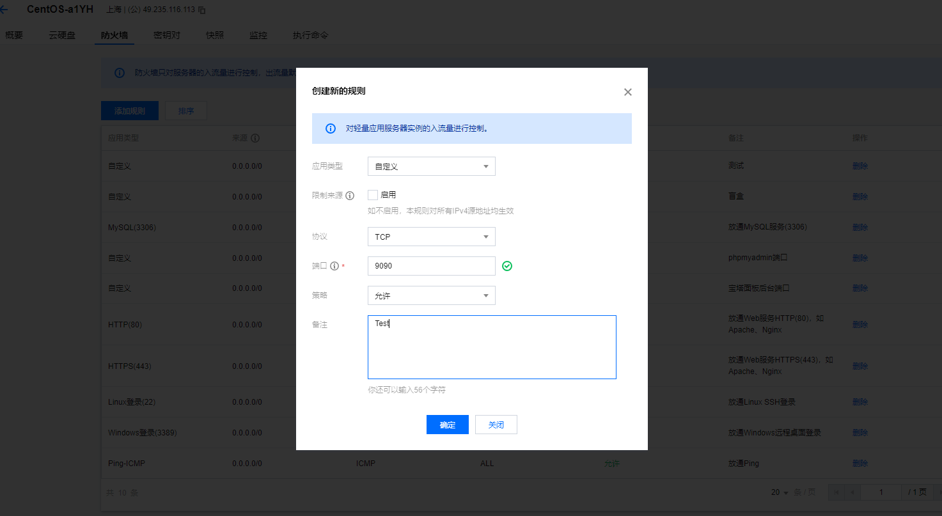This screenshot has width=942, height=516.
Task: Switch to the 云硬盘 tab
Action: pyautogui.click(x=62, y=35)
